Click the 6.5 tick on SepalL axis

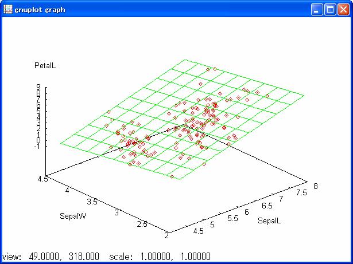[x=266, y=205]
